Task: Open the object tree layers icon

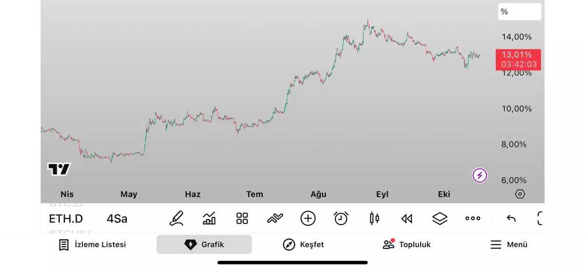Action: click(x=440, y=218)
